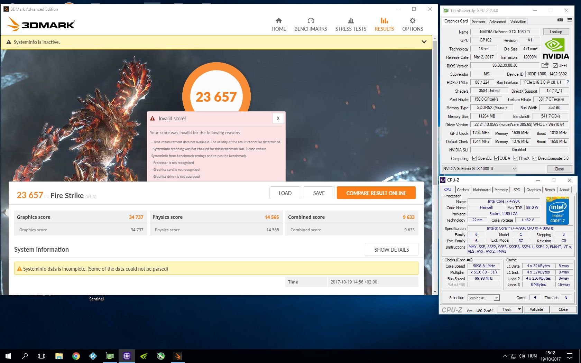Open Task View on the taskbar
581x363 pixels.
[x=41, y=356]
